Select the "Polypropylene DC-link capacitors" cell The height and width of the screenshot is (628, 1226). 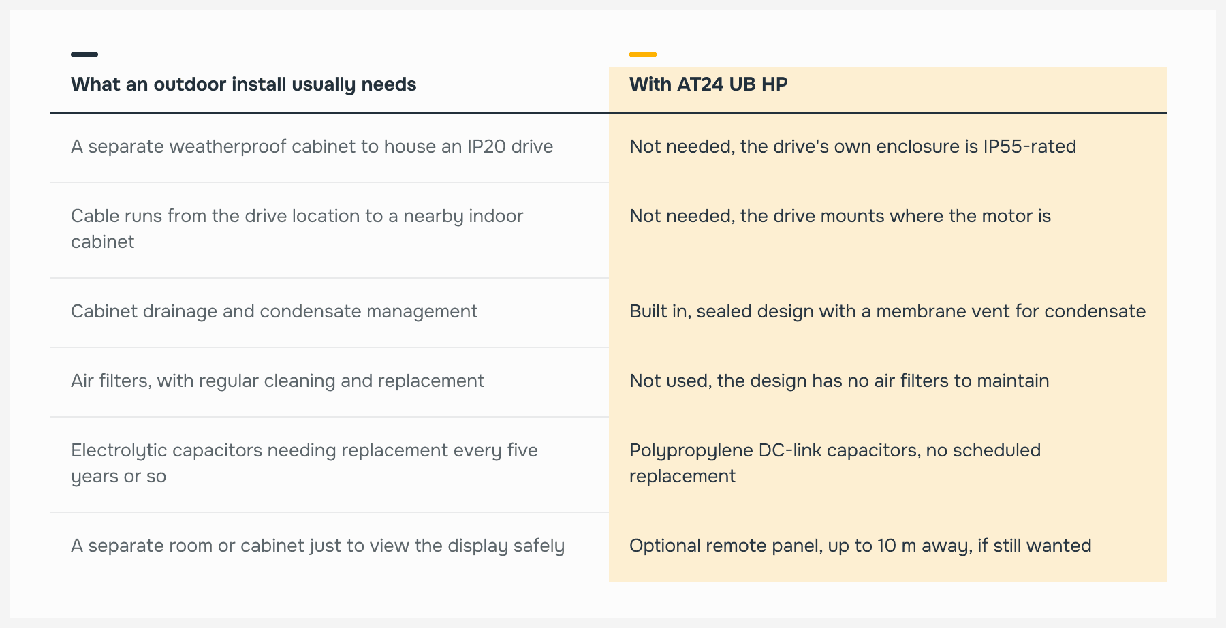(x=888, y=464)
